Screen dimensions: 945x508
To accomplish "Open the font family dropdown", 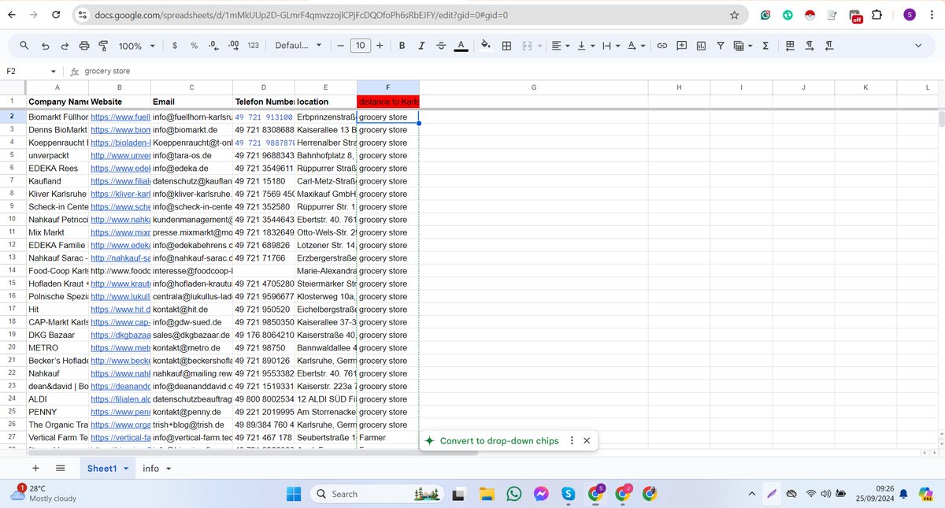I will pos(298,46).
